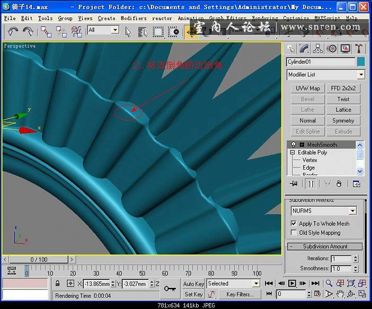The height and width of the screenshot is (309, 372).
Task: Open Time Configuration icon
Action: 317,294
